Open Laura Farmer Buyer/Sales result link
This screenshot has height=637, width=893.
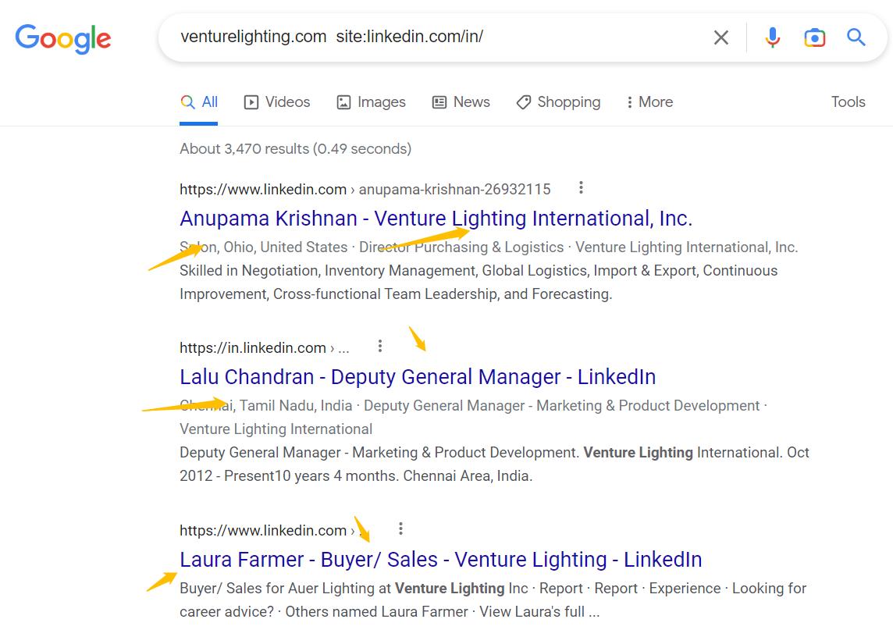pyautogui.click(x=440, y=560)
